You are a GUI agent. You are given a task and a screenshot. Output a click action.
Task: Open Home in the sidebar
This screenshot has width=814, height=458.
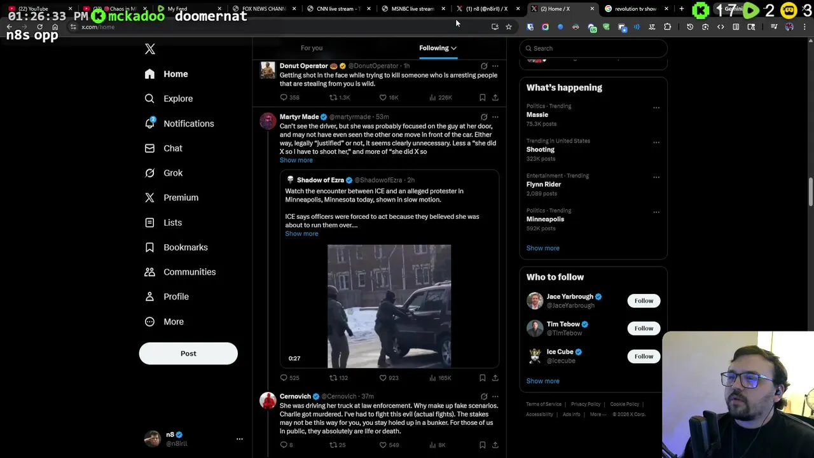(166, 74)
